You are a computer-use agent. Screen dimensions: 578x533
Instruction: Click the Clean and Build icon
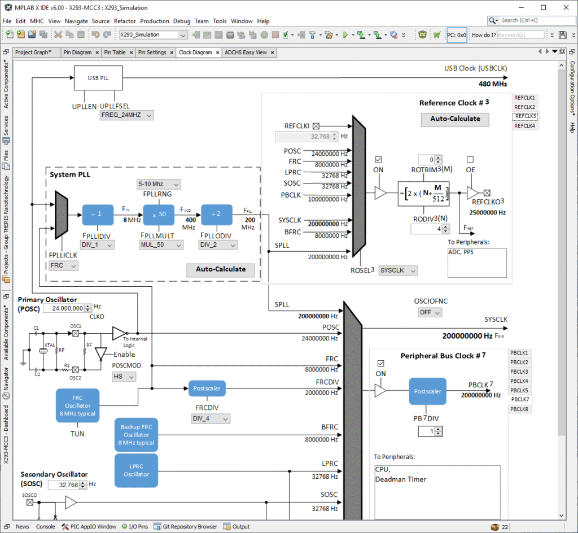tap(329, 35)
